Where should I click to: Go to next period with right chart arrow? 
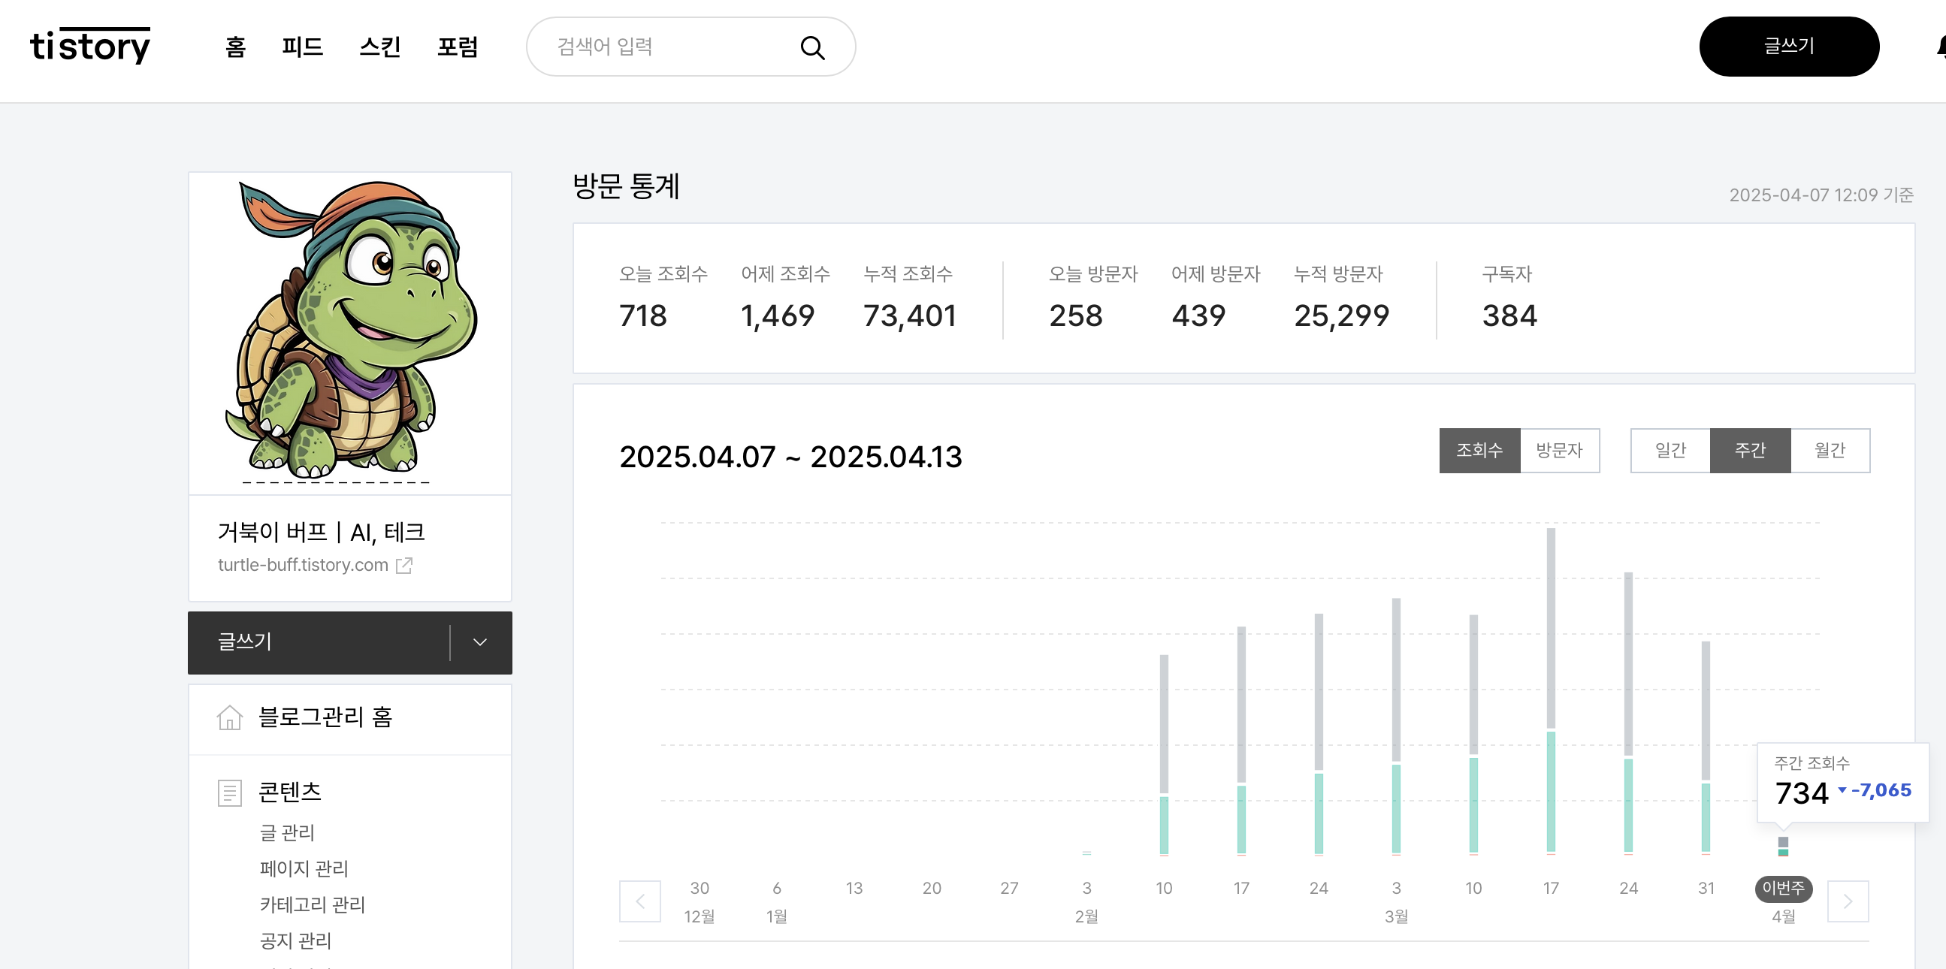click(1847, 901)
